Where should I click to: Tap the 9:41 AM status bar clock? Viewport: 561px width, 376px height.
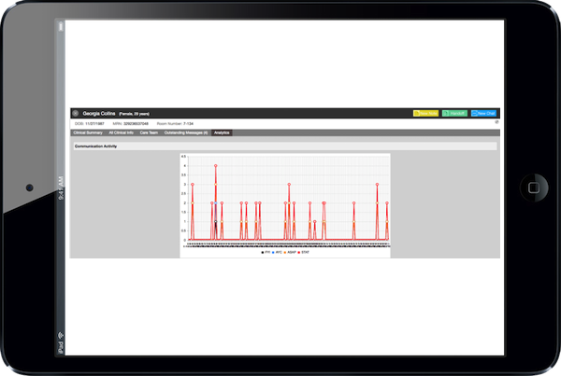61,198
